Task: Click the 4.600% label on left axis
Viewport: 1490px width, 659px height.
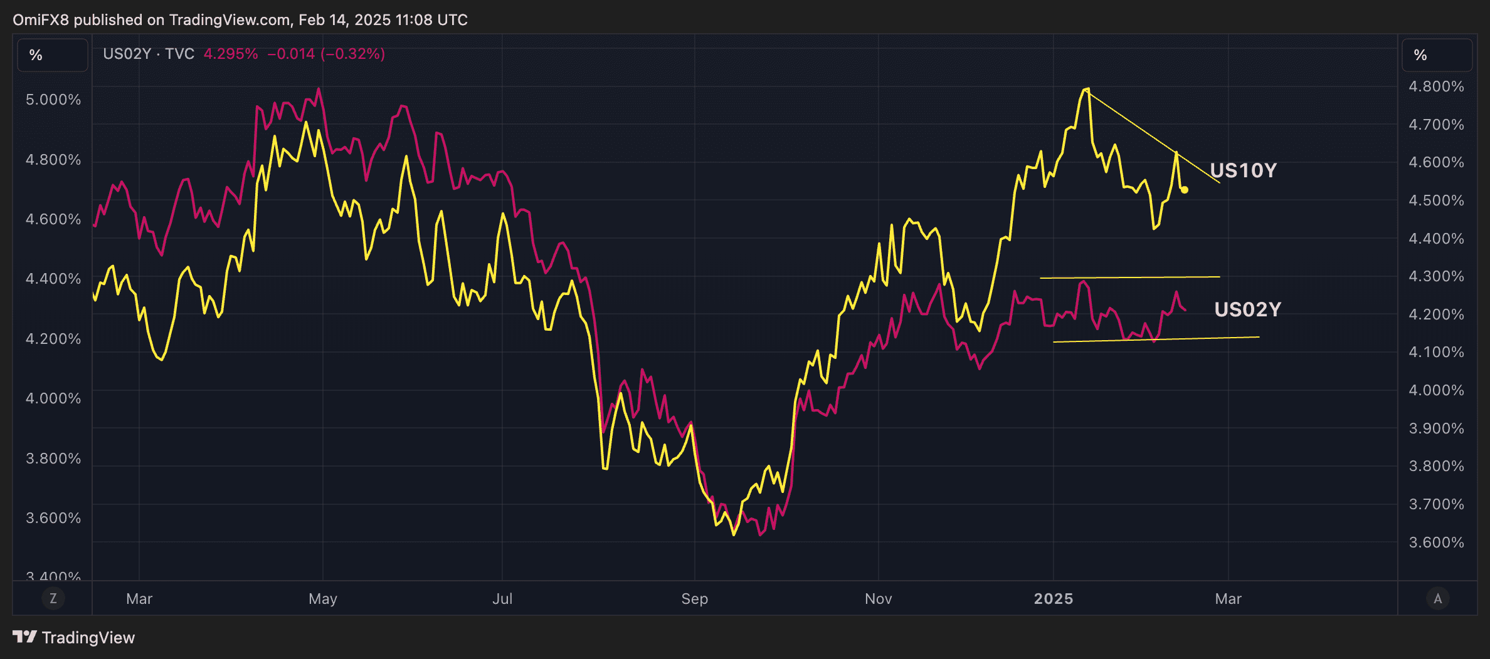Action: 53,219
